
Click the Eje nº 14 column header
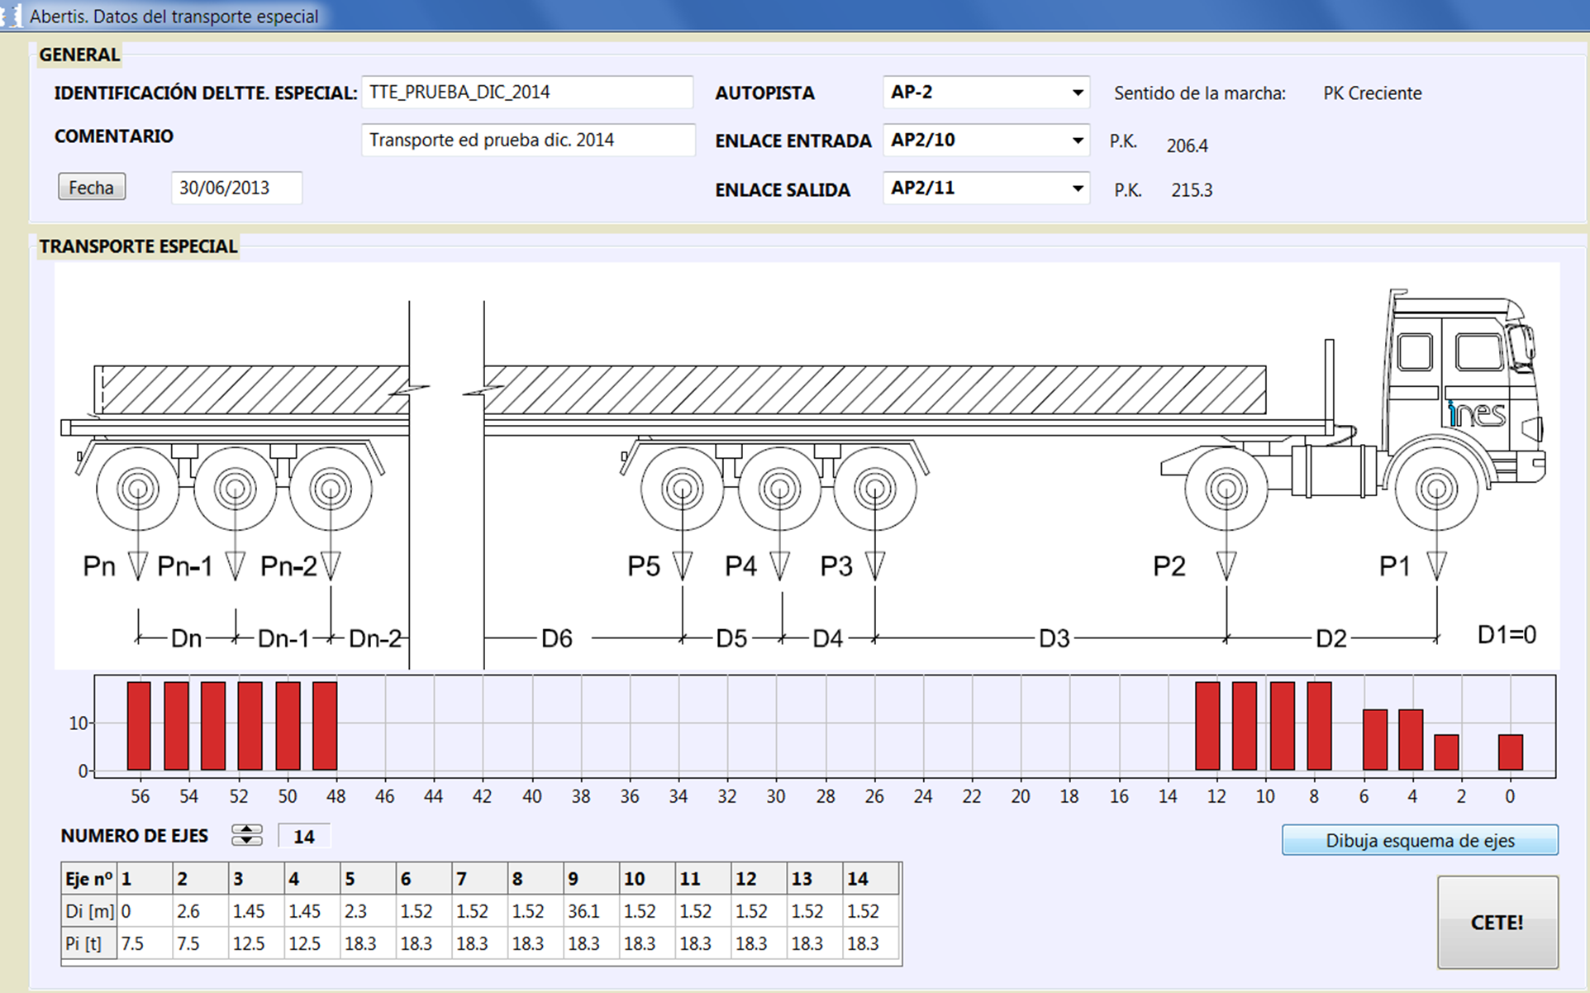[870, 879]
